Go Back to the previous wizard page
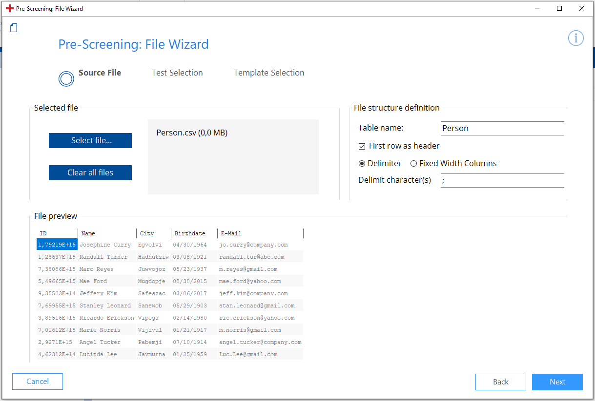Screen dimensions: 595x401 pos(500,382)
